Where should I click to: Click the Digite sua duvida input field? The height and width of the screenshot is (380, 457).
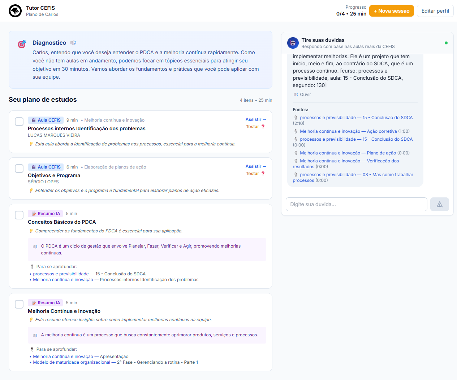click(x=357, y=204)
